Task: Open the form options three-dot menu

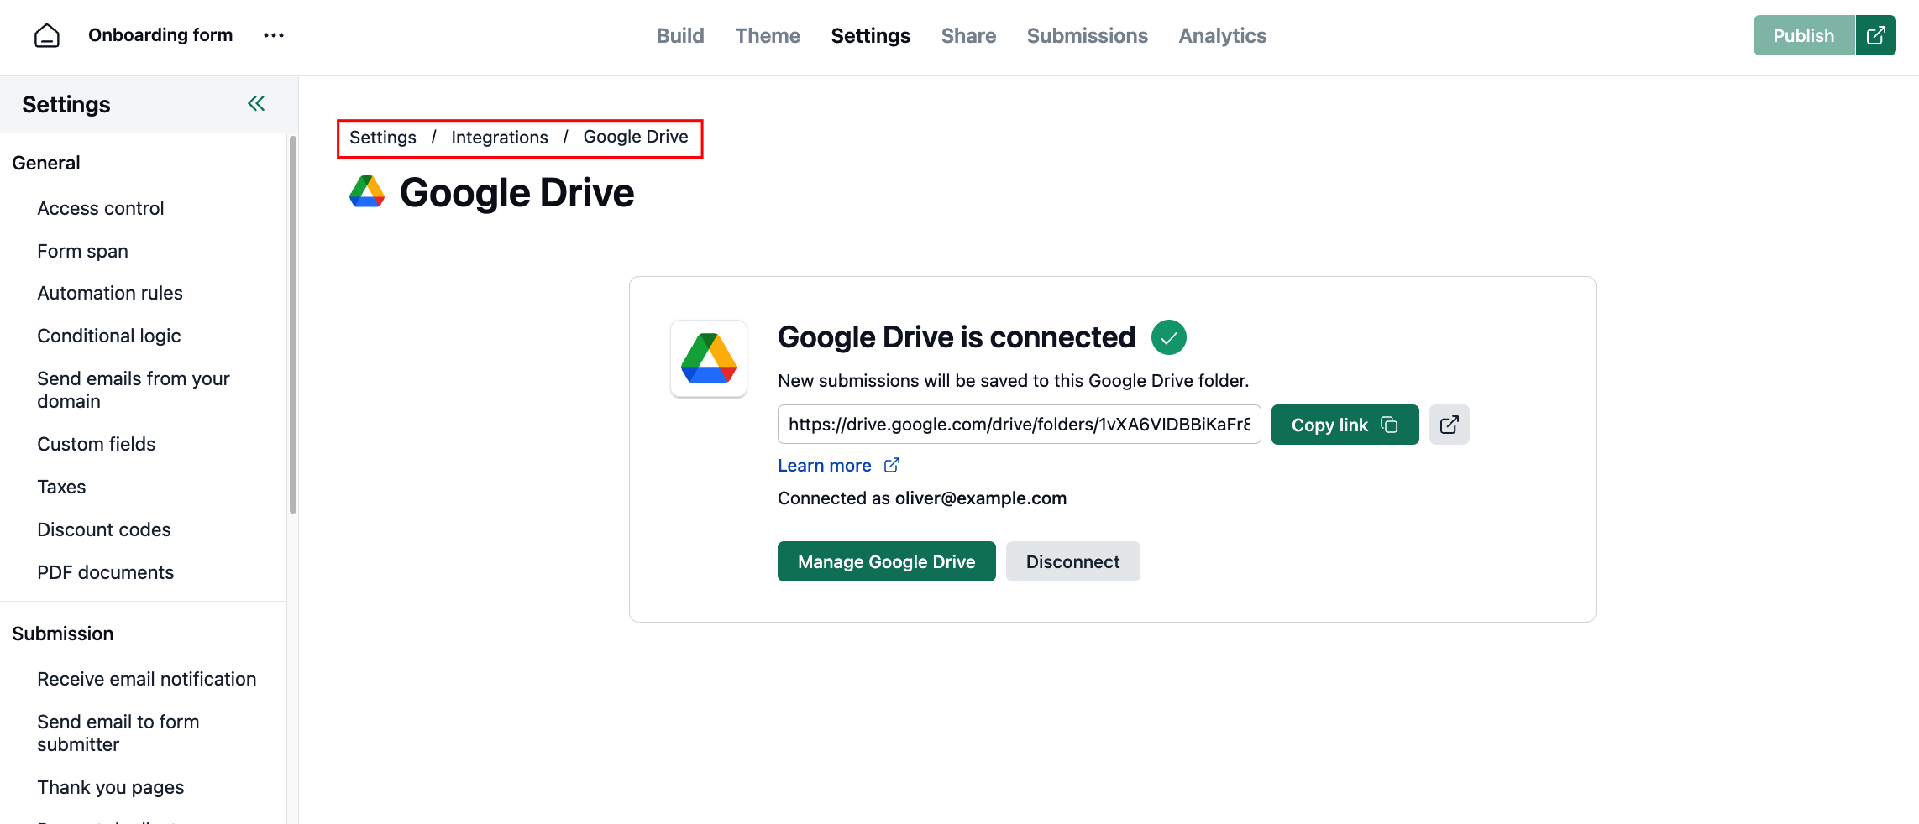Action: coord(274,35)
